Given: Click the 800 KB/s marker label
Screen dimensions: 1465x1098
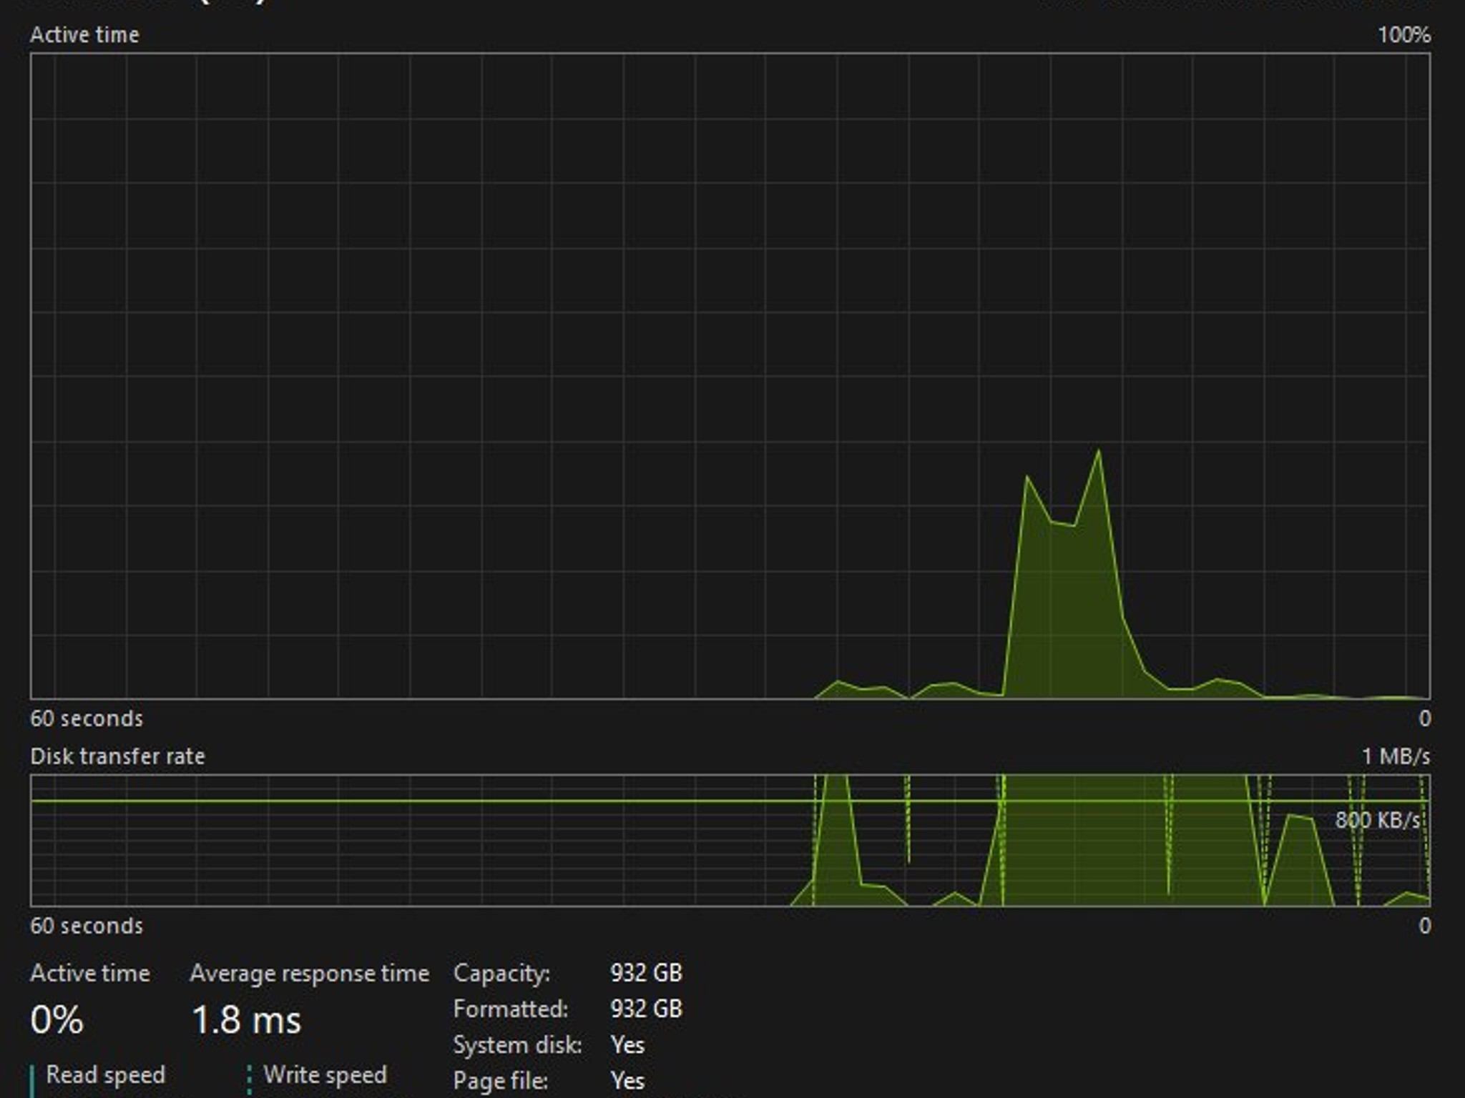Looking at the screenshot, I should 1378,820.
